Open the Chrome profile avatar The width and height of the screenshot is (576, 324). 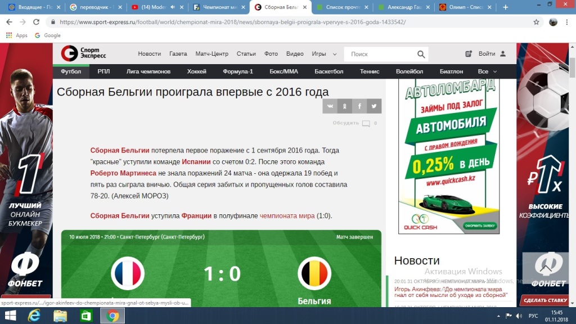coord(553,22)
